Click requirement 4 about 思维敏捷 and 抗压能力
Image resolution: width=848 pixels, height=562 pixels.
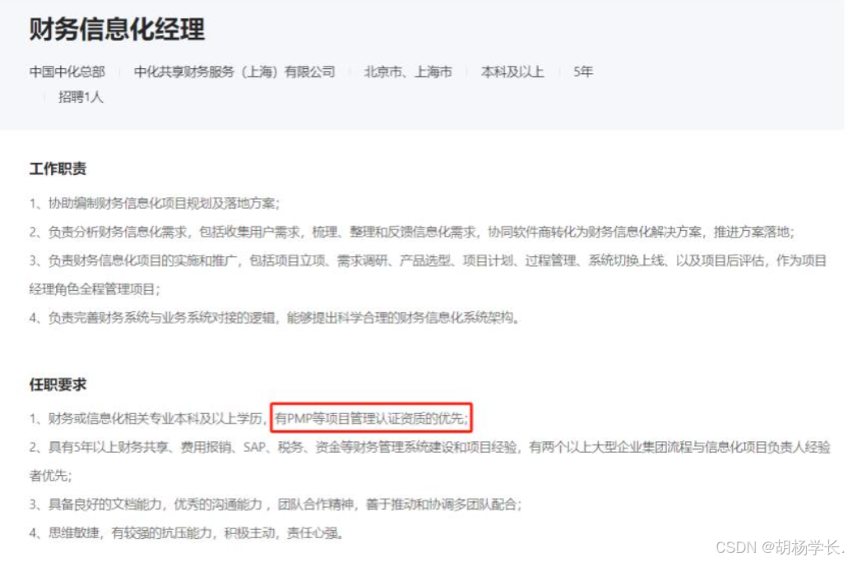[187, 532]
